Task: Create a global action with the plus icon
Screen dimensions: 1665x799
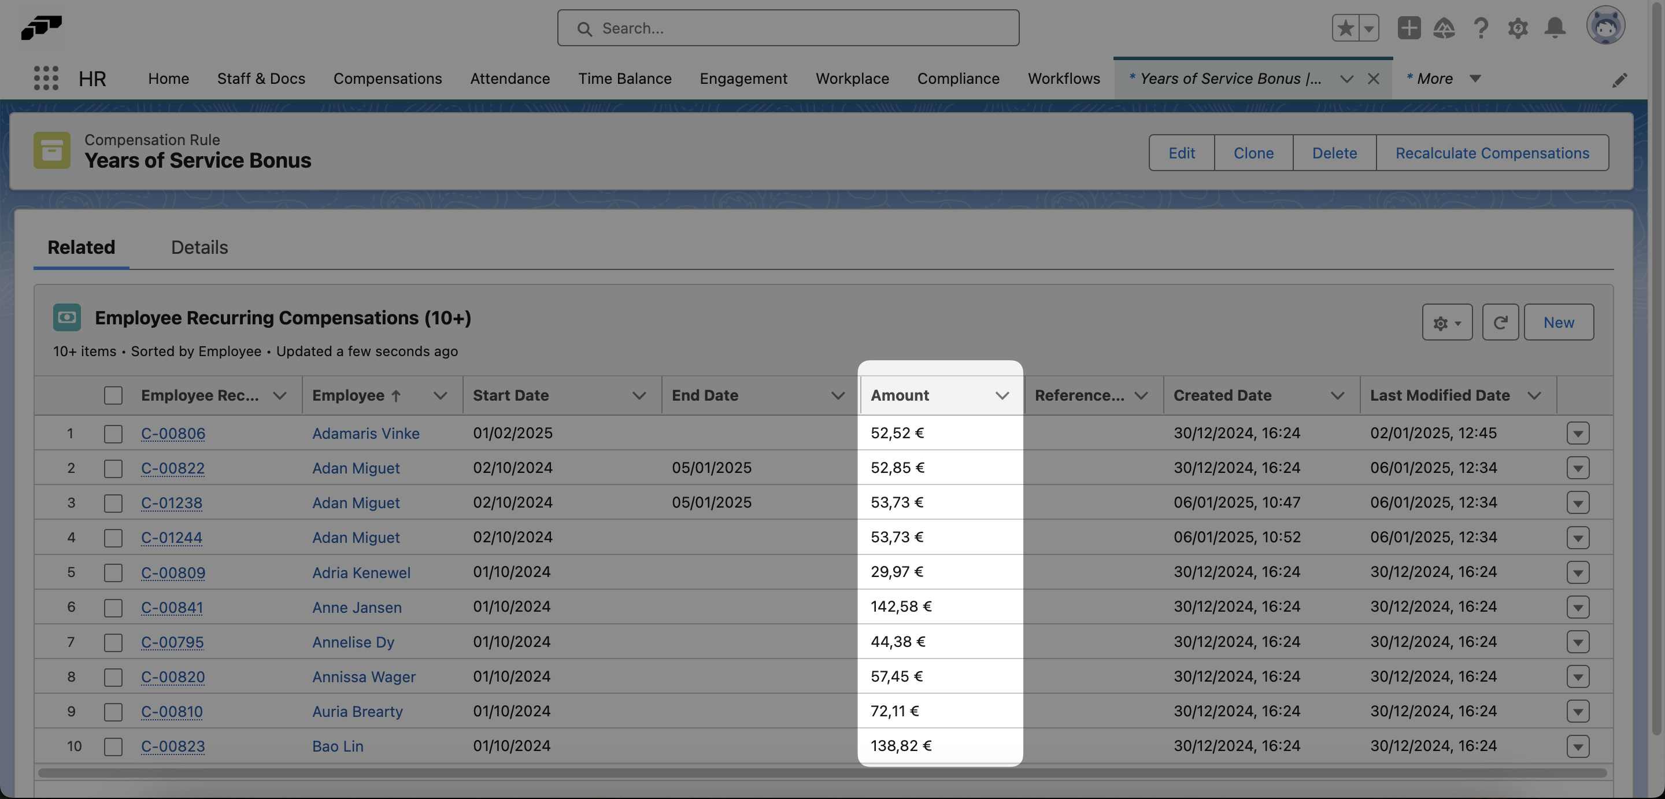Action: [1409, 28]
